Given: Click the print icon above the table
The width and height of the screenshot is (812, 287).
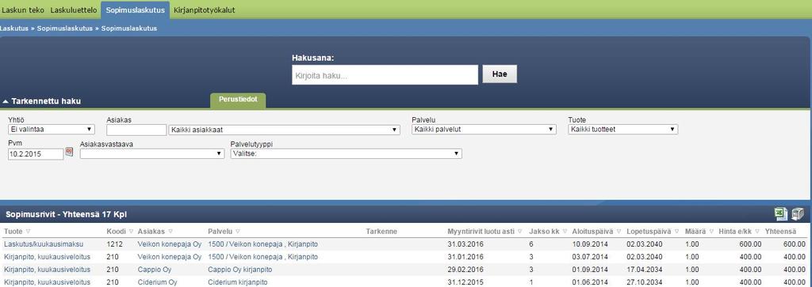Looking at the screenshot, I should [x=798, y=214].
